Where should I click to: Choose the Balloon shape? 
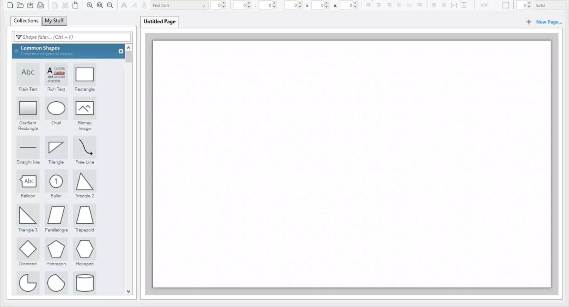28,184
